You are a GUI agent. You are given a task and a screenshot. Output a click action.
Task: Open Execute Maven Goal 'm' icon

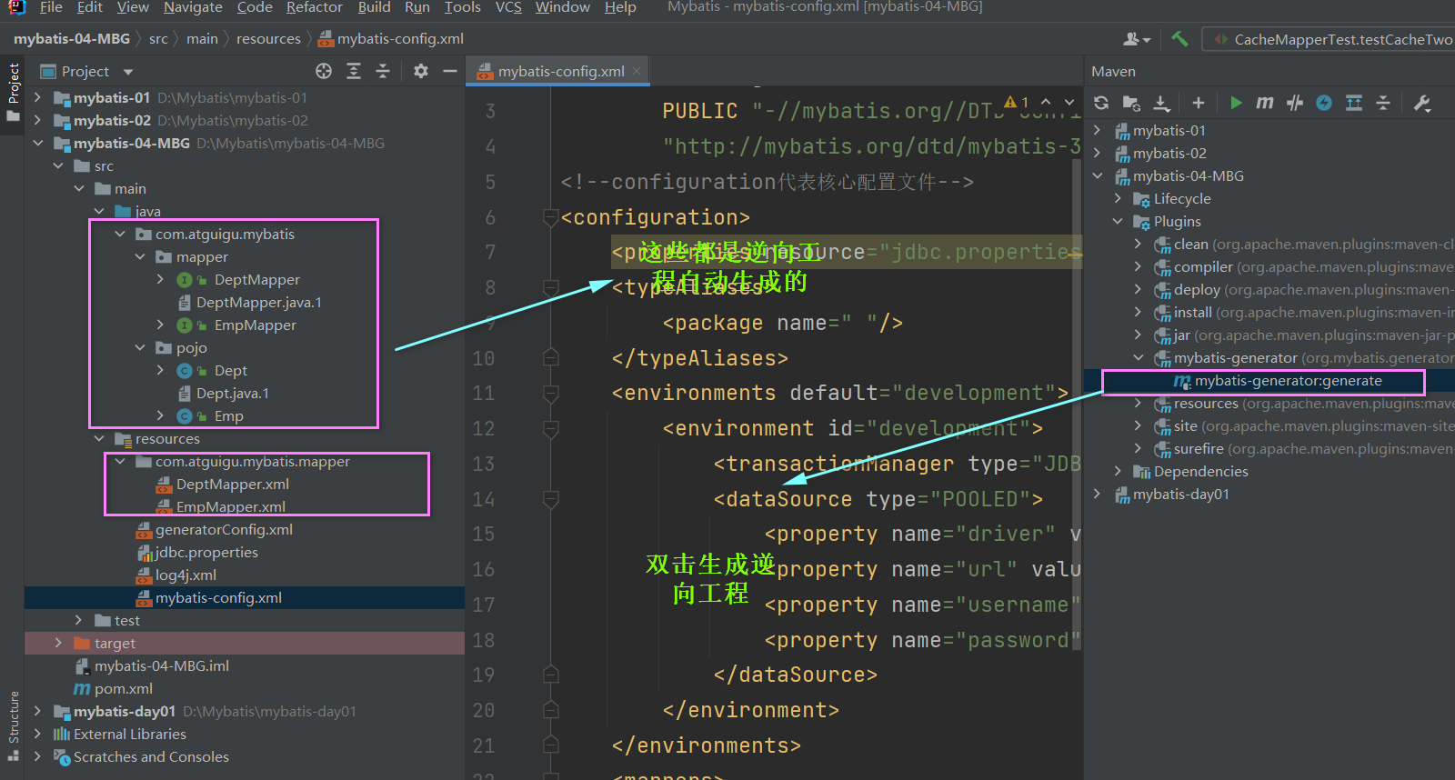(x=1265, y=103)
